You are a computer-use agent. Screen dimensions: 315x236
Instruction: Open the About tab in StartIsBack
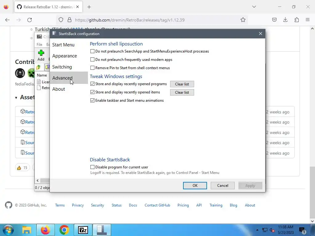pos(59,89)
